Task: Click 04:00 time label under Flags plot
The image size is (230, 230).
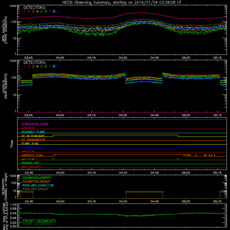Action: pos(60,173)
